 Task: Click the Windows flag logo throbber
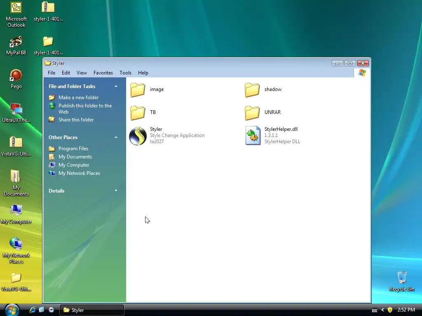coord(362,73)
